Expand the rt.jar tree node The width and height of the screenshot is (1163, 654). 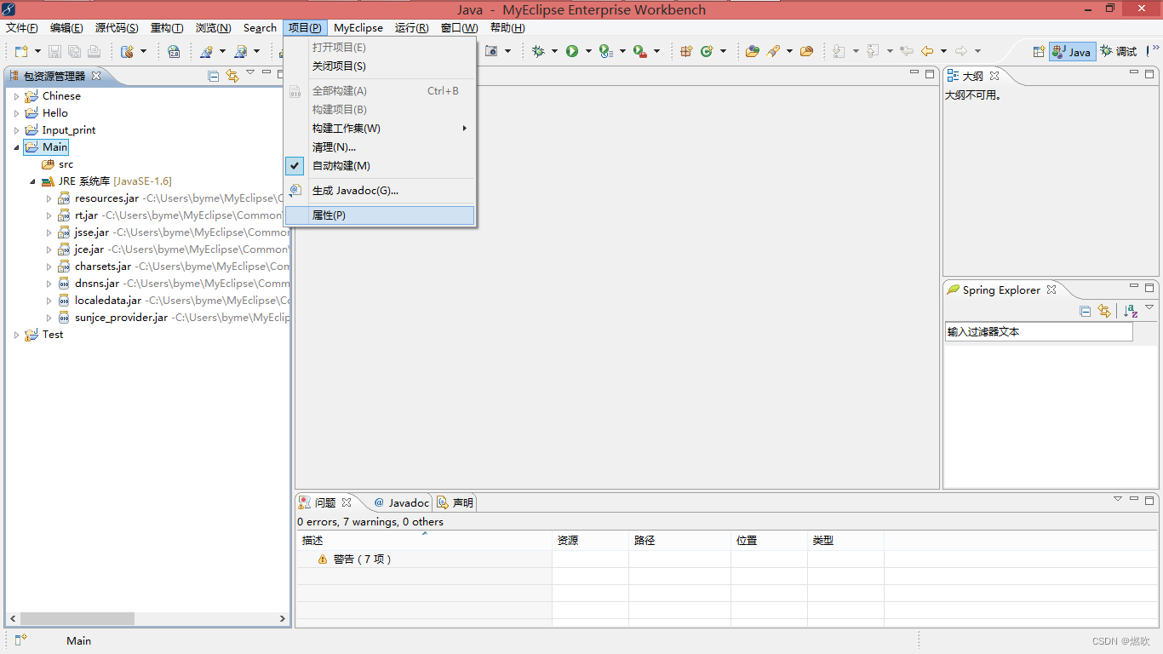[49, 215]
